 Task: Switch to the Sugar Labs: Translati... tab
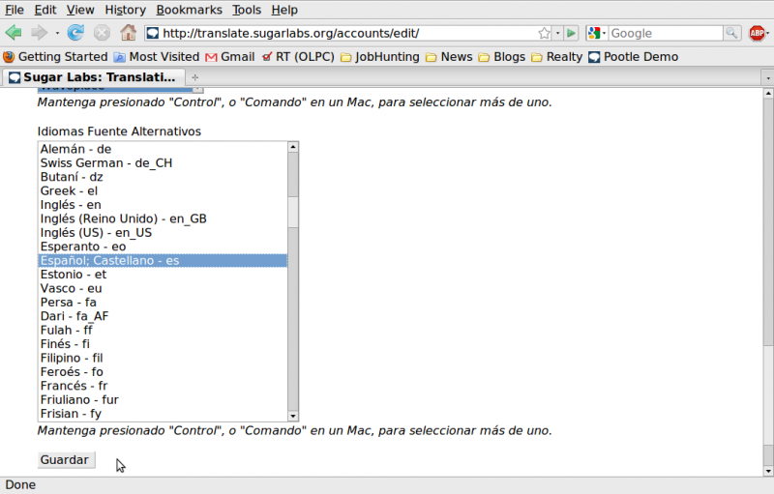(92, 77)
